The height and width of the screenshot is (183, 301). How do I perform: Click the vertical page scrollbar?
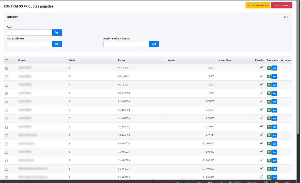tap(298, 67)
